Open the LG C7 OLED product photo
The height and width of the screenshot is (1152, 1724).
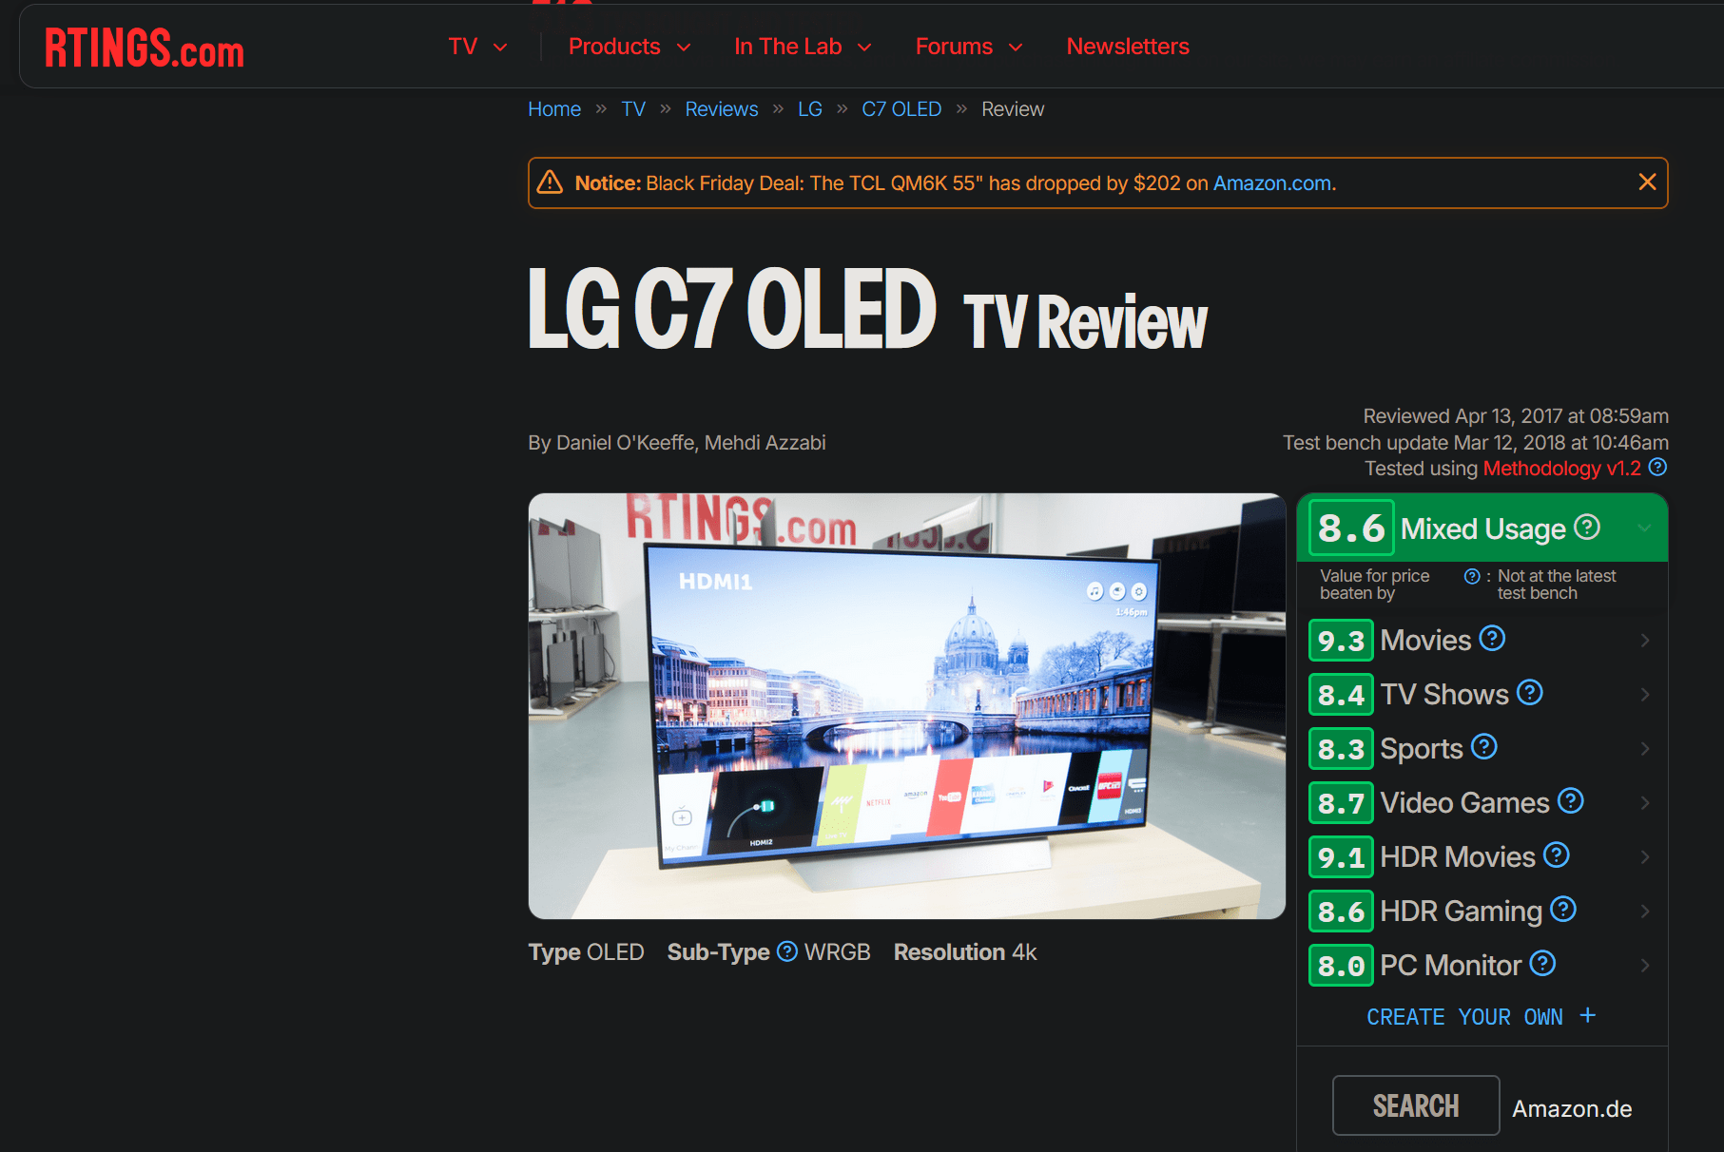tap(907, 706)
